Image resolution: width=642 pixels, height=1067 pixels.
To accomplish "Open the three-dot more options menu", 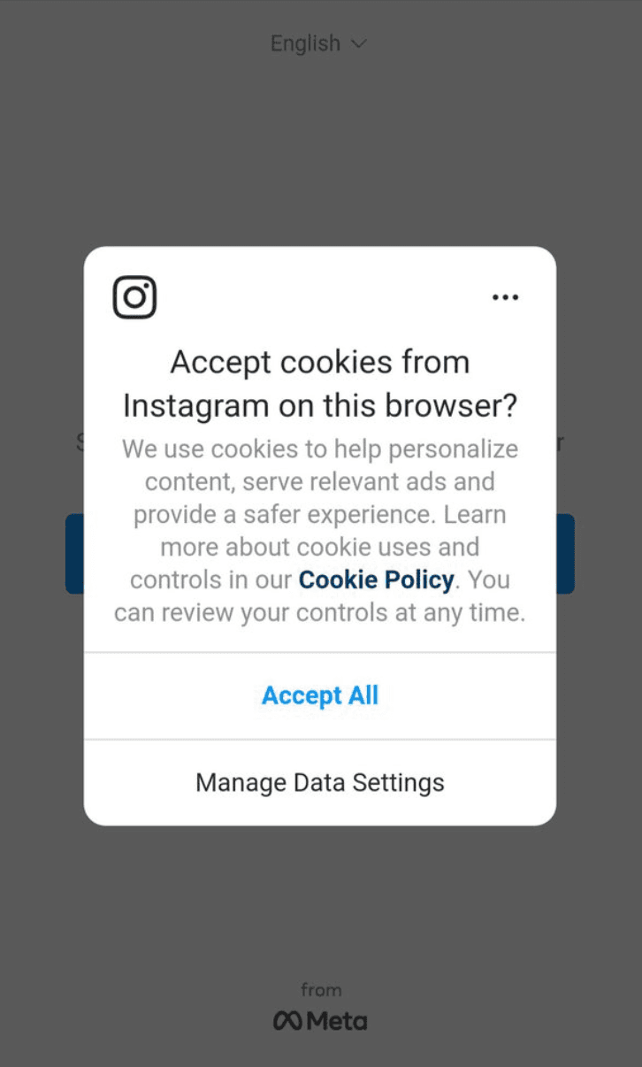I will [505, 297].
